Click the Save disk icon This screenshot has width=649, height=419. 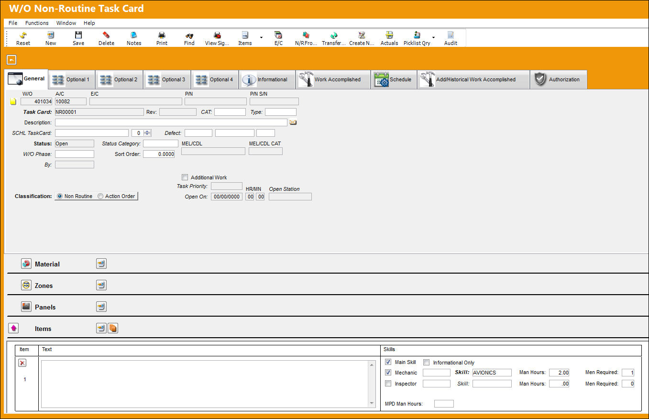(78, 35)
